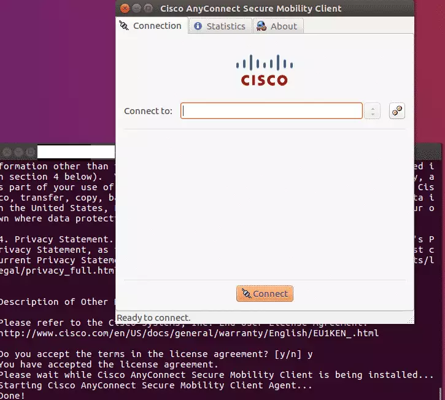445x400 pixels.
Task: Close the AnyConnect window
Action: 125,9
